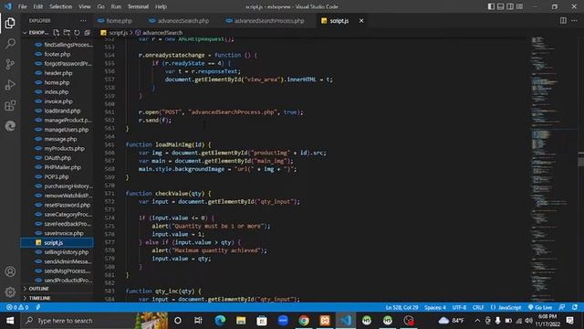
Task: Collapse all folders in Explorer
Action: click(x=88, y=33)
